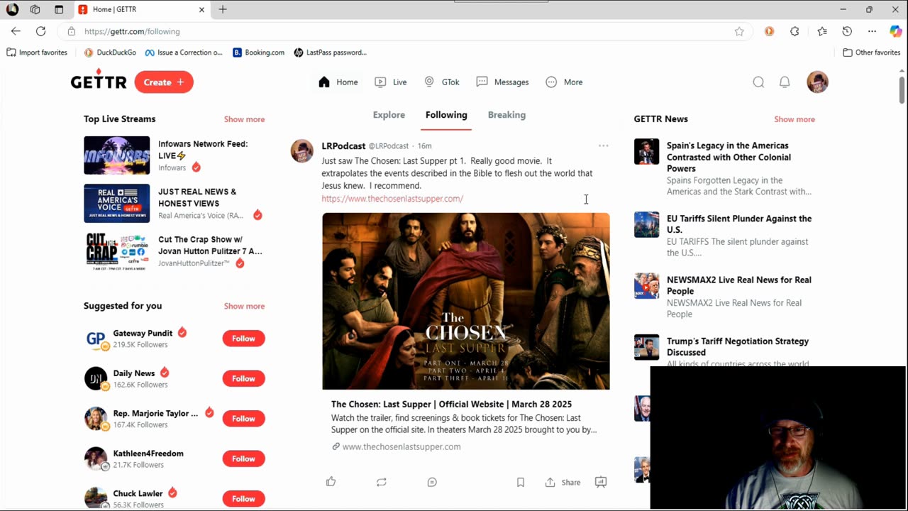
Task: Open Trump's Tariff Negotiation Strategy news item
Action: (725, 352)
